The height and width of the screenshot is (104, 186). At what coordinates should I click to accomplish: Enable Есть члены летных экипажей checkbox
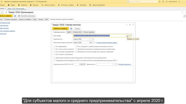tap(54, 49)
